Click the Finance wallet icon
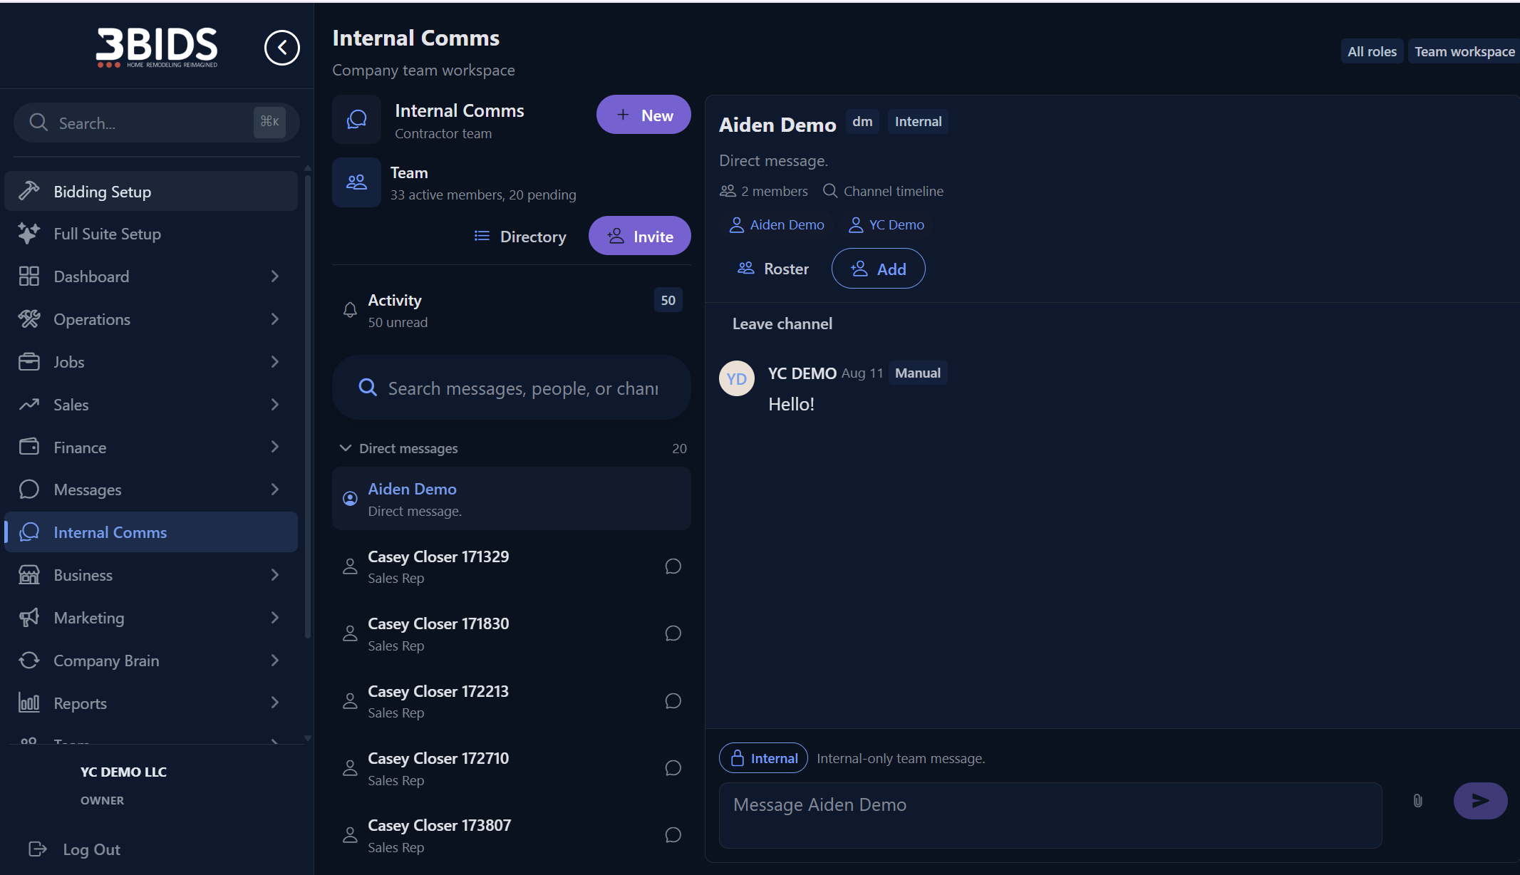 pyautogui.click(x=29, y=447)
